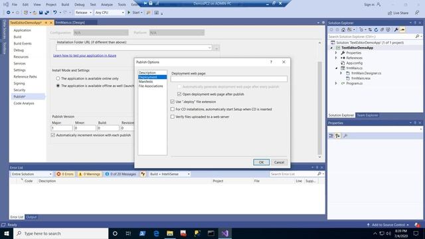Click the Windows Start button
Image resolution: width=425 pixels, height=239 pixels.
(7, 233)
